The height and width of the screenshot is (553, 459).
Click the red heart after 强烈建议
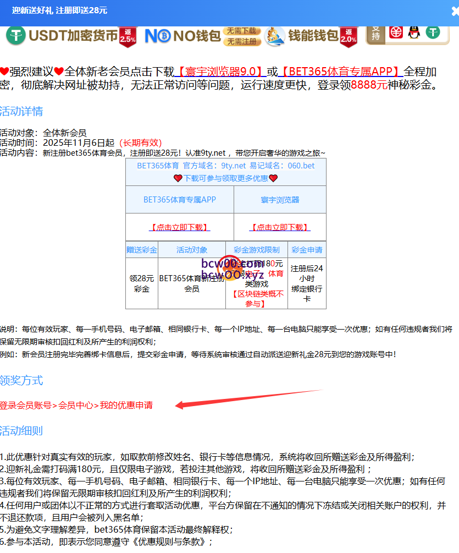tap(59, 72)
